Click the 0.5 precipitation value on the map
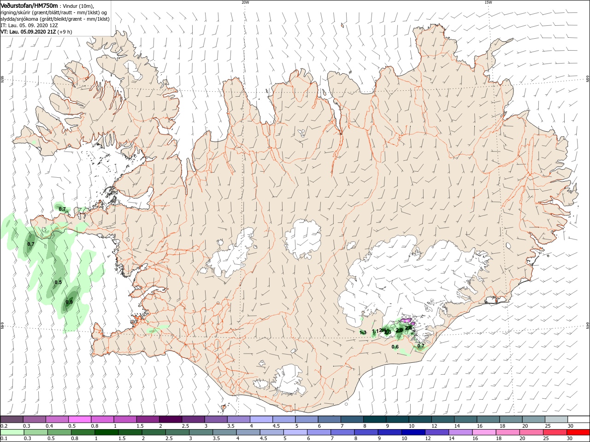This screenshot has height=442, width=590. [58, 282]
